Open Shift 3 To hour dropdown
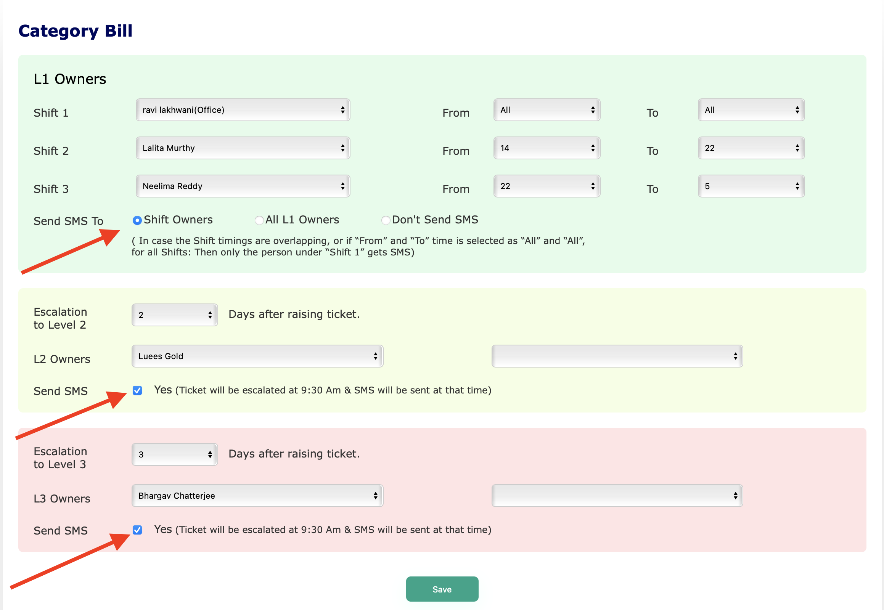884x610 pixels. pos(751,186)
